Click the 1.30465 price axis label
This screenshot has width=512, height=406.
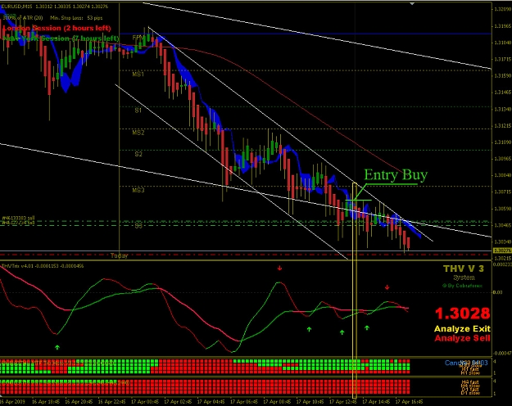pyautogui.click(x=502, y=225)
